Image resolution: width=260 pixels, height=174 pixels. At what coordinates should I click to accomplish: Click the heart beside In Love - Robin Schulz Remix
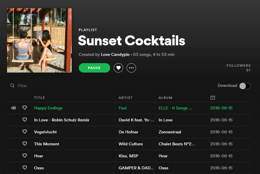pos(25,120)
